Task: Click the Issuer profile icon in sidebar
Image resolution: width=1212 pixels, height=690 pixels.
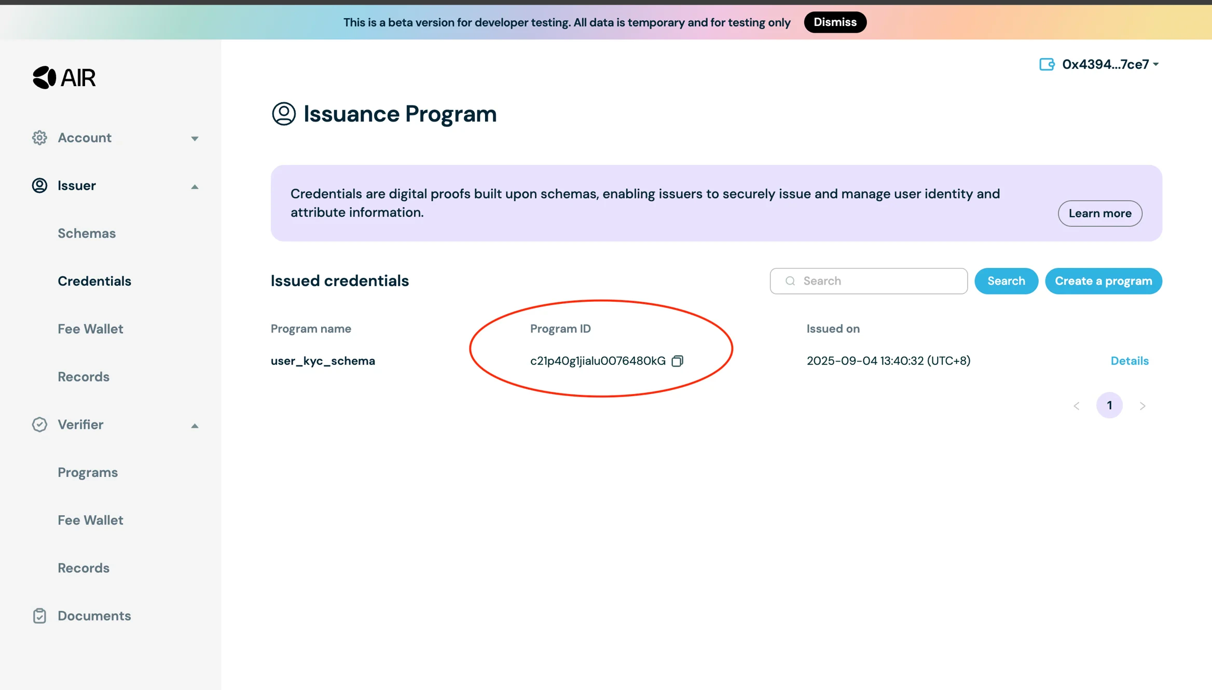Action: click(39, 186)
